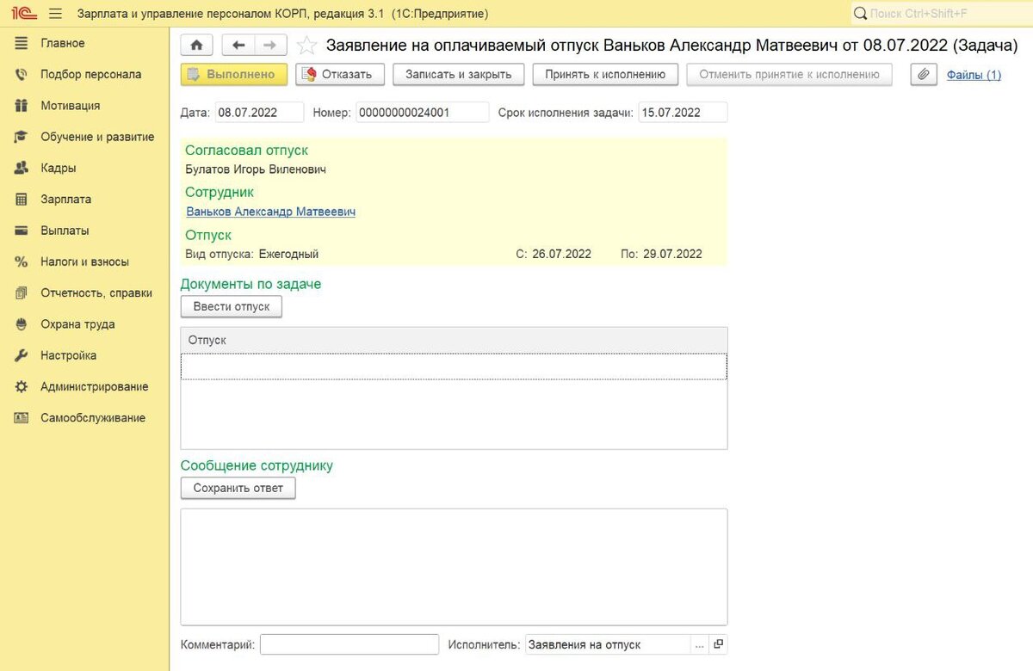The width and height of the screenshot is (1033, 671).
Task: Open employee link Ваньков Александр Матвеевич
Action: point(270,212)
